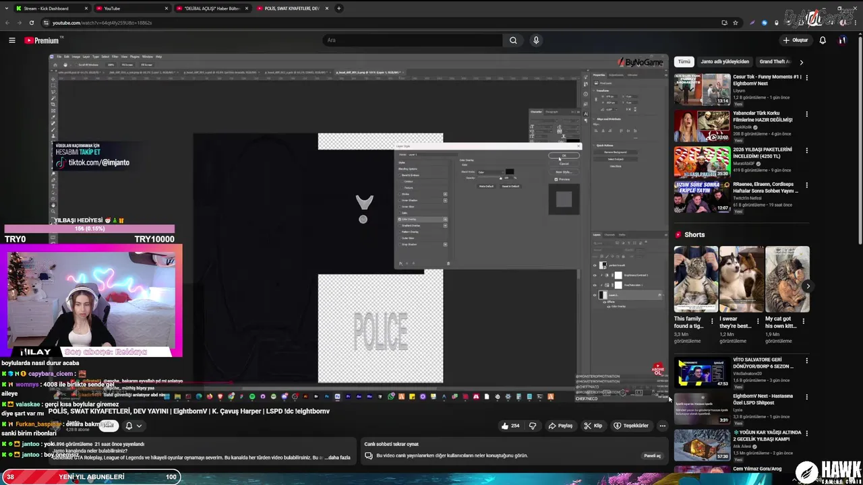Open YouTube notifications bell in header
Image resolution: width=863 pixels, height=485 pixels.
click(x=823, y=40)
